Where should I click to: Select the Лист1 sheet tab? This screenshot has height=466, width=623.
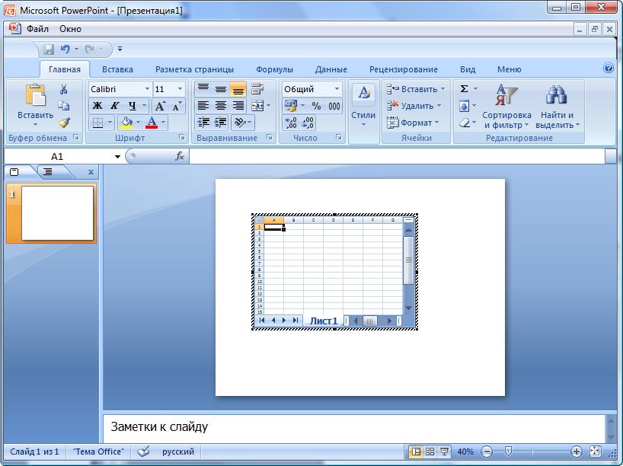point(324,321)
